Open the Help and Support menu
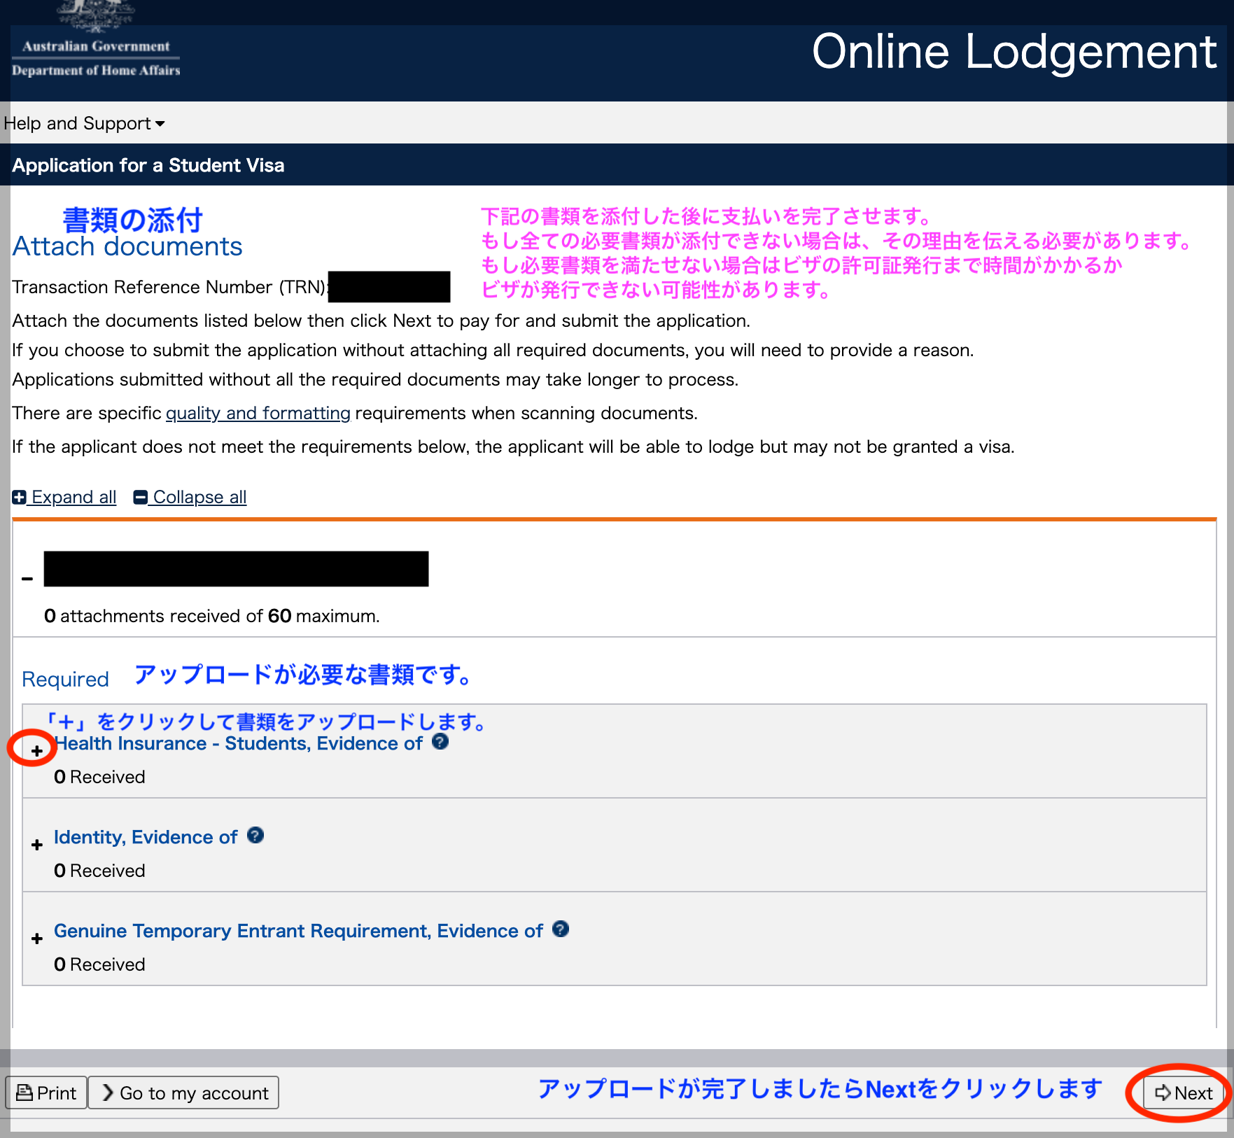This screenshot has height=1138, width=1234. coord(84,124)
